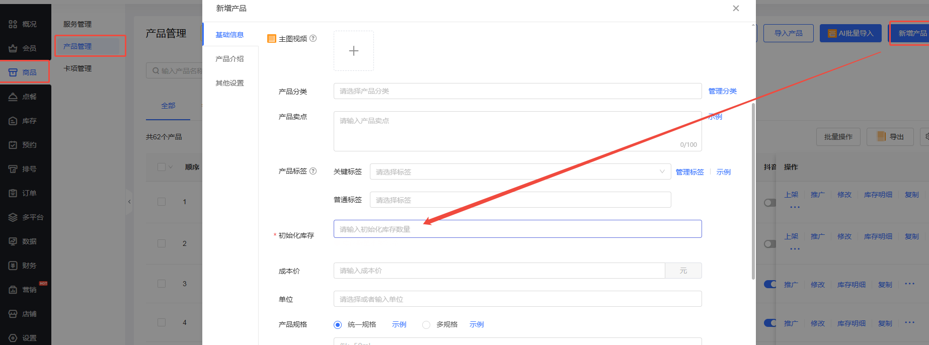Click the 财务 finance sidebar icon
The width and height of the screenshot is (929, 345).
coord(13,266)
